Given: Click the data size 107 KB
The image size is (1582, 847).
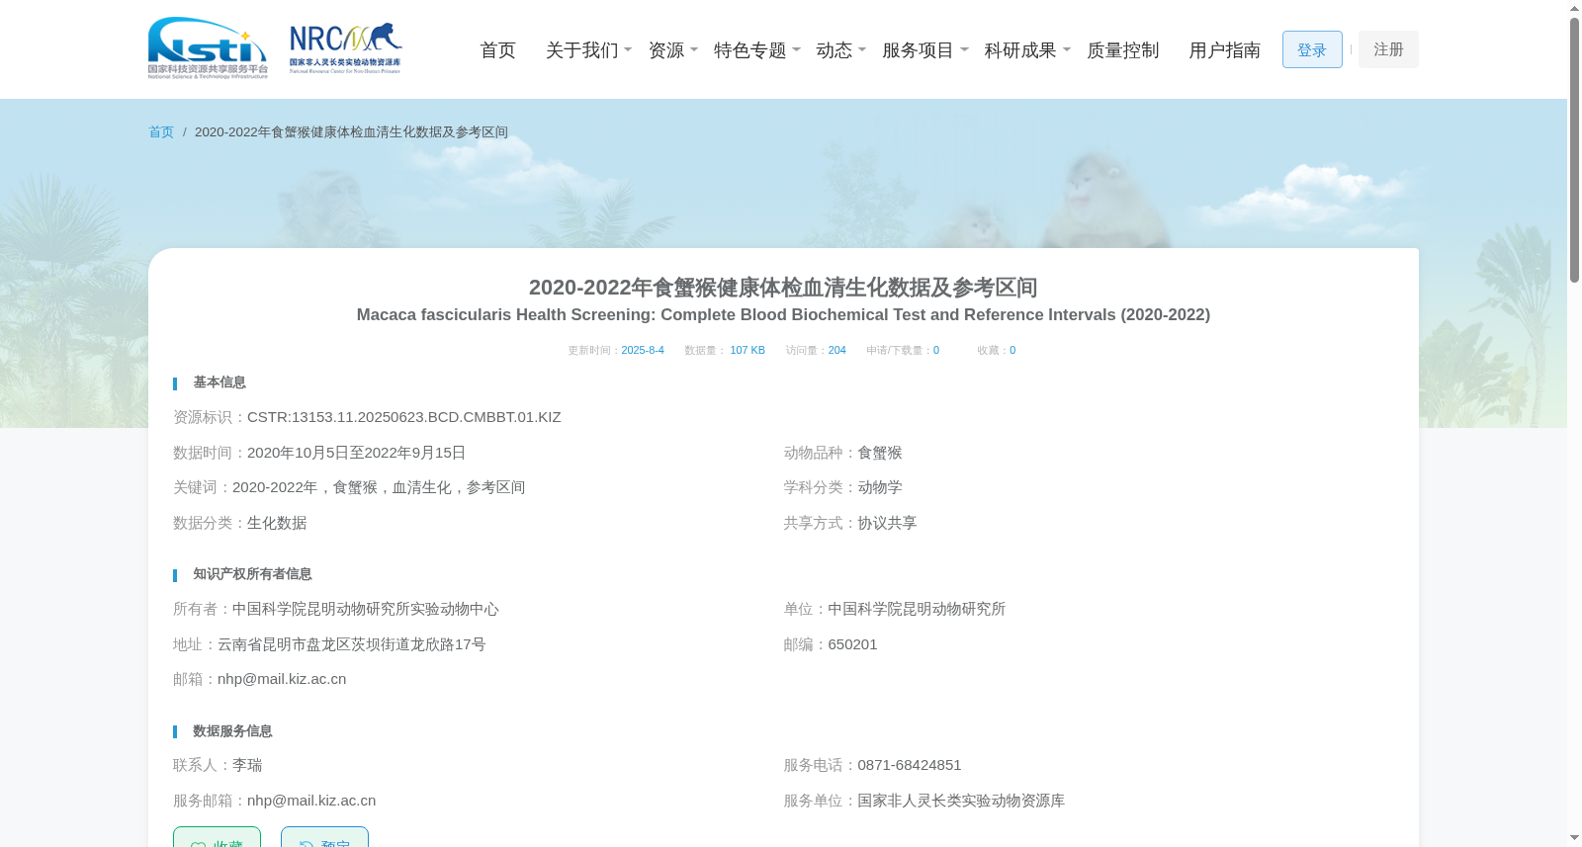Looking at the screenshot, I should click(747, 350).
